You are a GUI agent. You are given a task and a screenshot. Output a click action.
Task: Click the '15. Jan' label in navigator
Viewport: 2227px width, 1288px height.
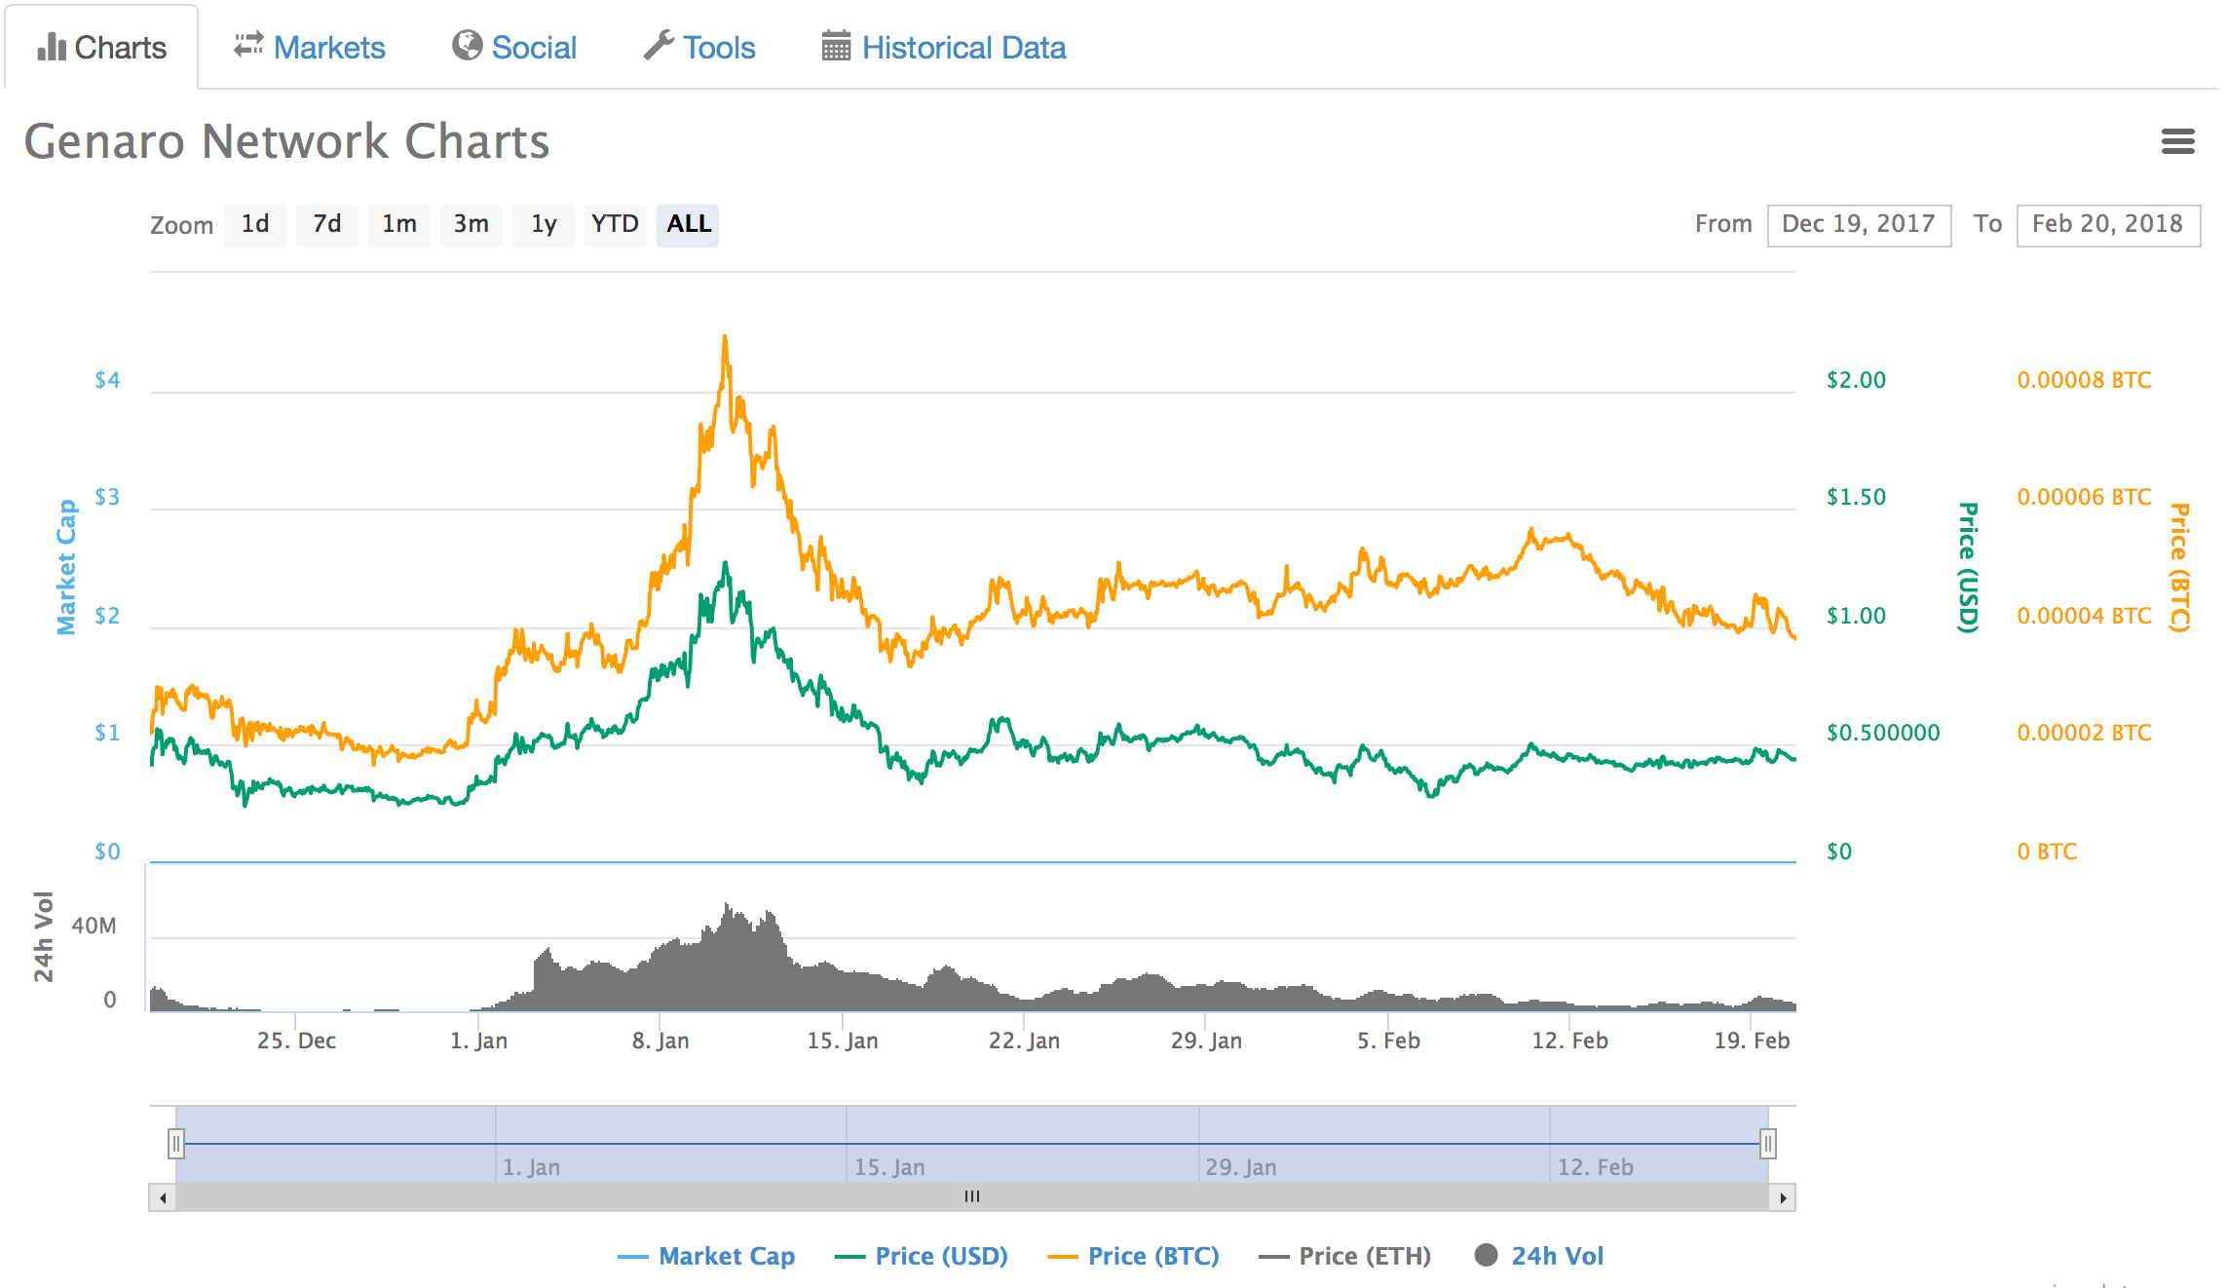[x=890, y=1167]
